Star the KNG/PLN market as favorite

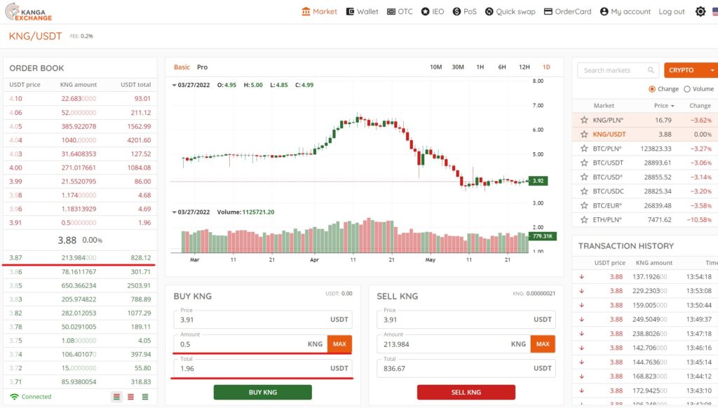point(584,120)
